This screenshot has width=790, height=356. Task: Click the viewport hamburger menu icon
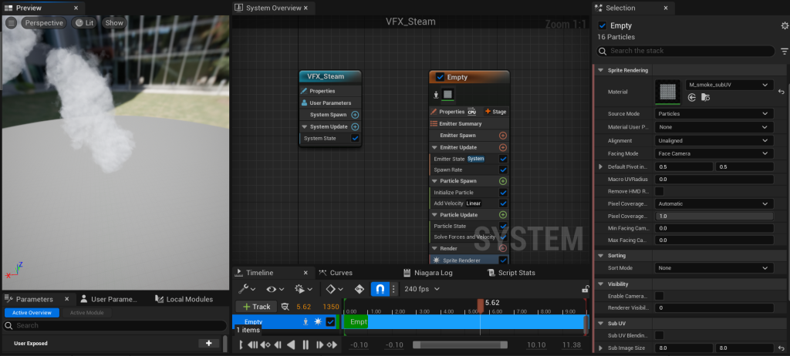12,23
